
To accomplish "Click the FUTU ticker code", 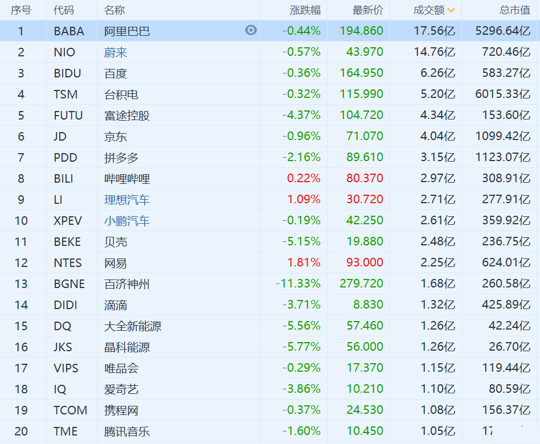I will click(x=68, y=116).
